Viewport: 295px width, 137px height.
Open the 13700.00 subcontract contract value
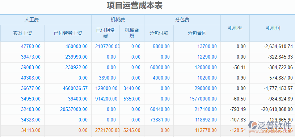coord(207,46)
